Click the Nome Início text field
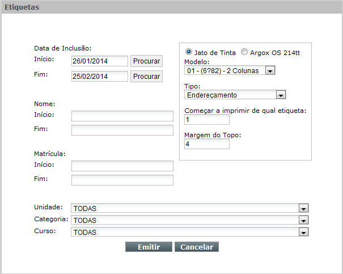The width and height of the screenshot is (343, 274). coord(122,116)
